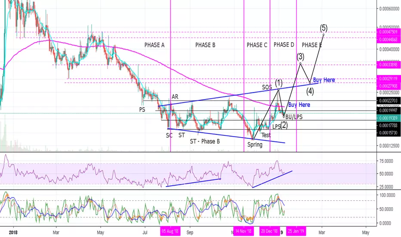Select the 100.0000 stochastic scale value
Screen dimensions: 401x237
click(x=387, y=195)
